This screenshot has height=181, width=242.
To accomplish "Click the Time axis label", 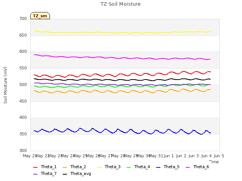I will tap(214, 162).
